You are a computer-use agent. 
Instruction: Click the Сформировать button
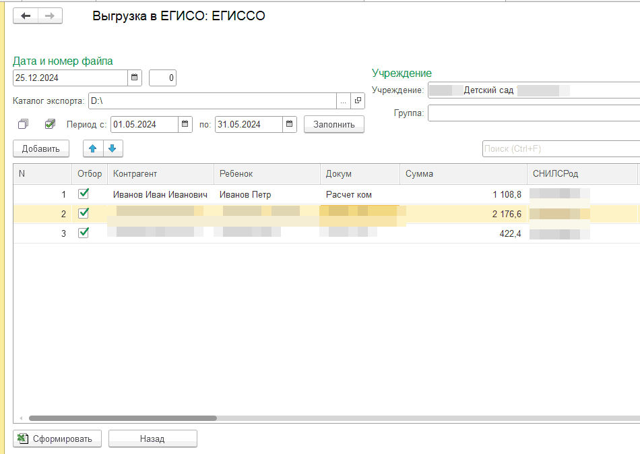57,438
